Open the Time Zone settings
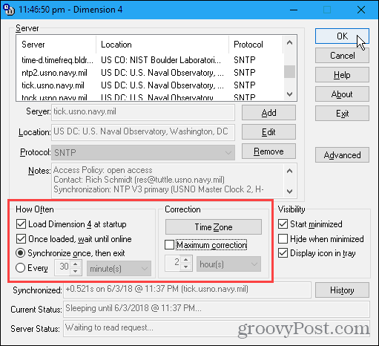The height and width of the screenshot is (346, 379). click(214, 226)
